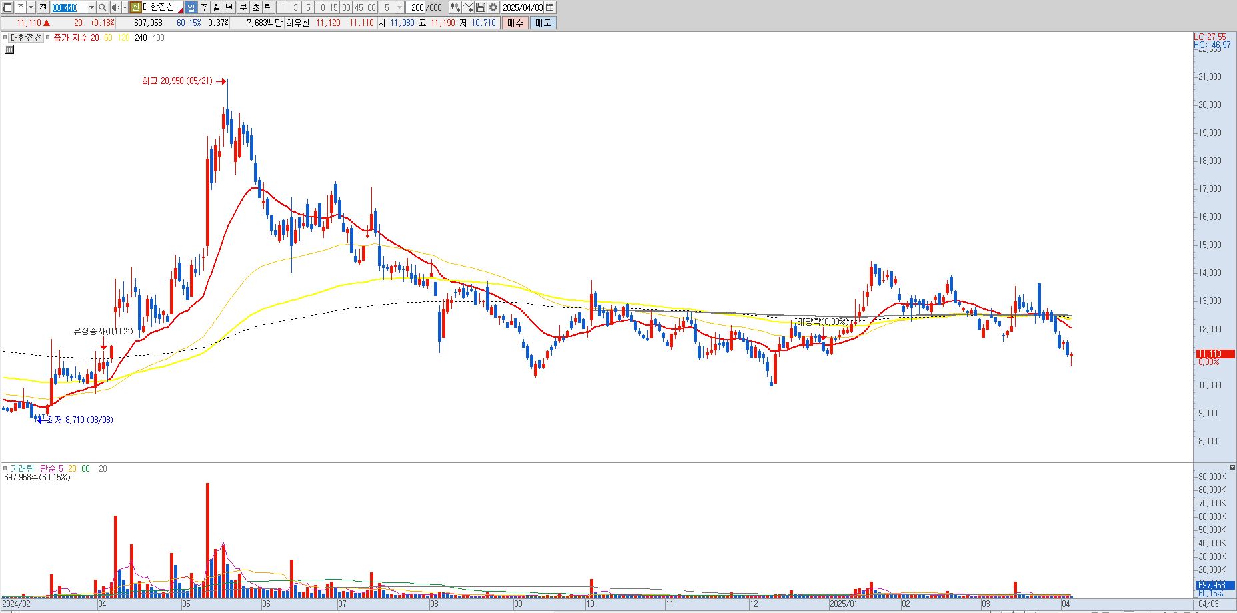Open the dropdown next to the speaker icon
Screen dimensions: 1237x613
tap(125, 7)
